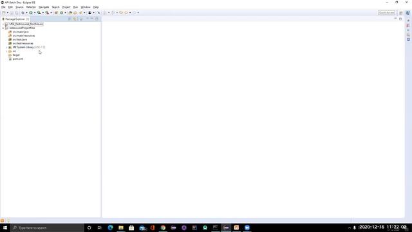Click the New Java Class icon
412x232 pixels.
pos(62,13)
